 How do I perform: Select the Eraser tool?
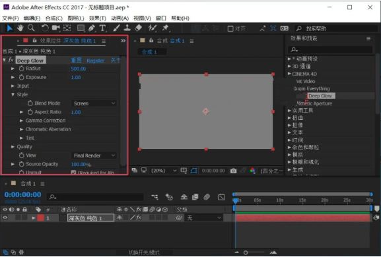pos(138,28)
